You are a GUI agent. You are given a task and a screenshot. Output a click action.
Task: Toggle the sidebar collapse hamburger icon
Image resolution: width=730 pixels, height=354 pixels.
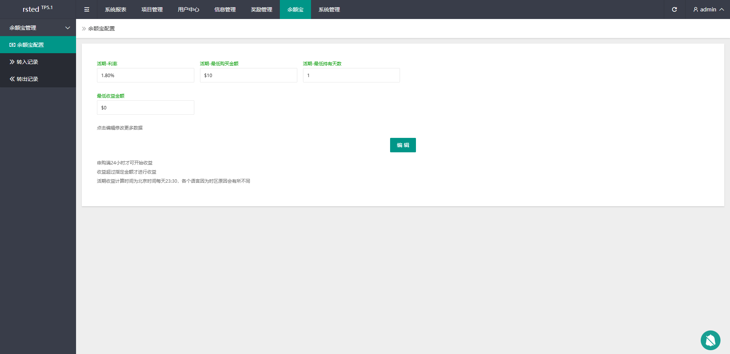pyautogui.click(x=87, y=9)
